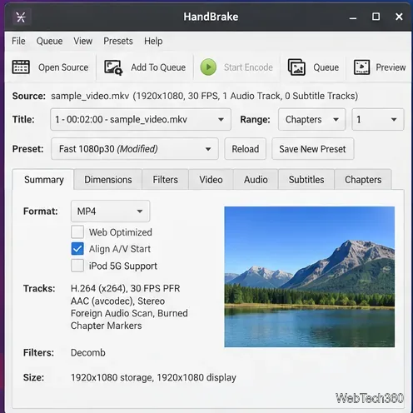Image resolution: width=413 pixels, height=413 pixels.
Task: Click the Add To Queue picture icon
Action: pos(113,67)
